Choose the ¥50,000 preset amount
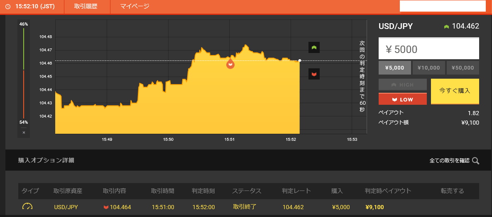This screenshot has width=492, height=217. (463, 68)
